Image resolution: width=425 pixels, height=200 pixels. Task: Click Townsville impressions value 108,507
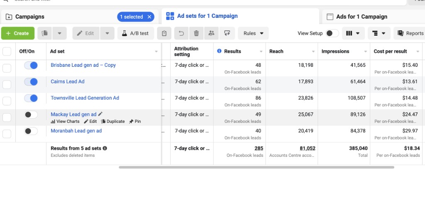pyautogui.click(x=357, y=98)
